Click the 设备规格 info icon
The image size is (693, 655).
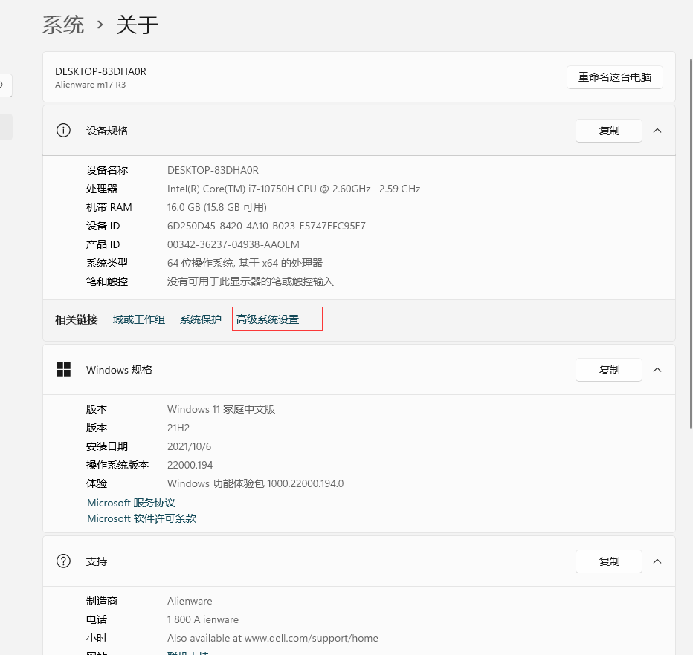[x=63, y=131]
